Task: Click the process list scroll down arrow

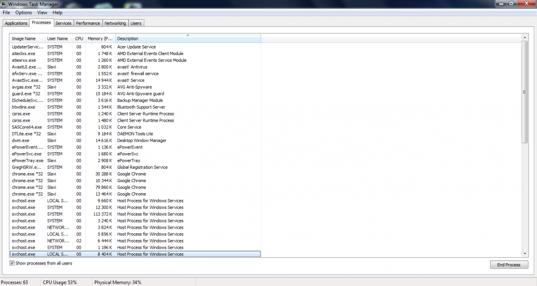Action: (525, 253)
